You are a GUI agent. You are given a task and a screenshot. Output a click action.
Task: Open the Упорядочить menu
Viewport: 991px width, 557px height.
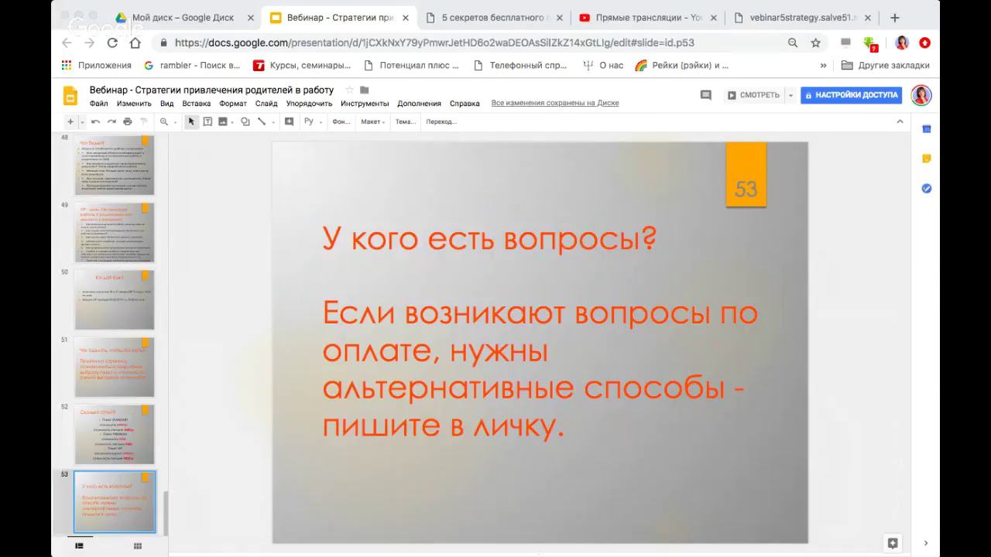(309, 104)
